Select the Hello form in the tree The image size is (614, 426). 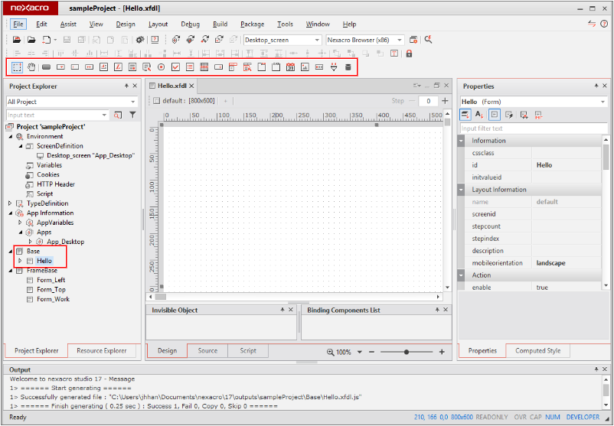click(44, 261)
